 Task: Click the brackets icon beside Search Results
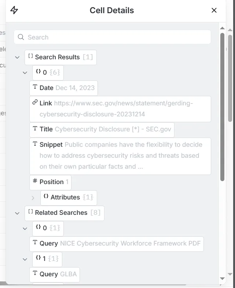[30, 56]
